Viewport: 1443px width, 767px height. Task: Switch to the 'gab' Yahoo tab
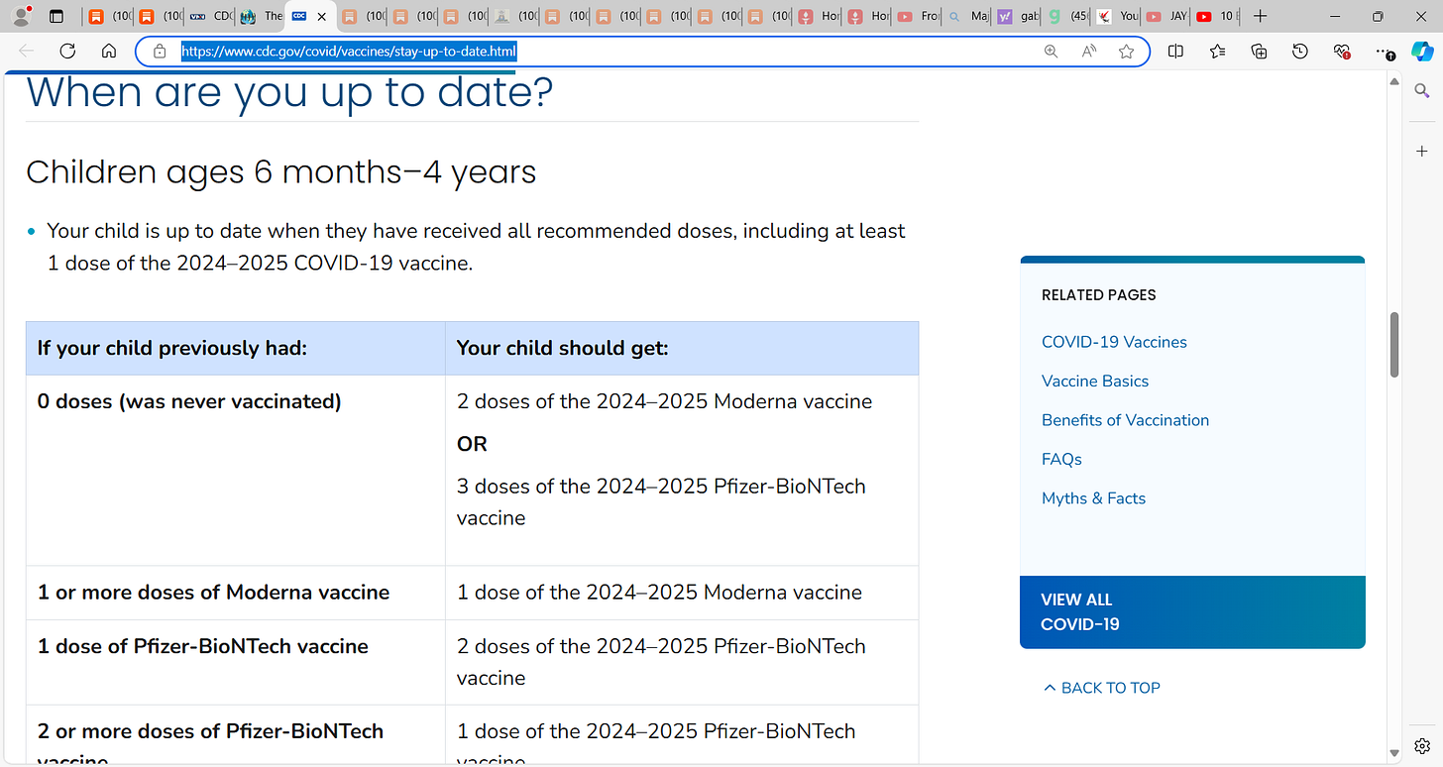click(x=1018, y=16)
